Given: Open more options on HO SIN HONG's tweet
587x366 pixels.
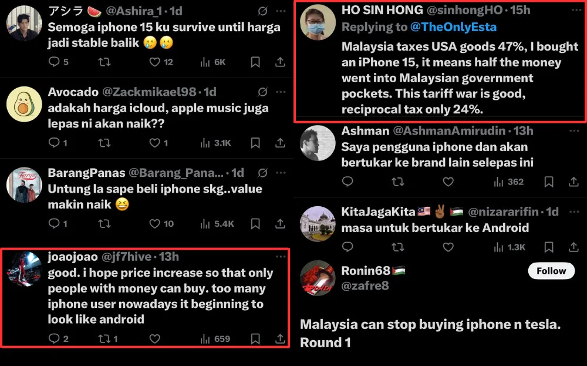Looking at the screenshot, I should point(576,11).
